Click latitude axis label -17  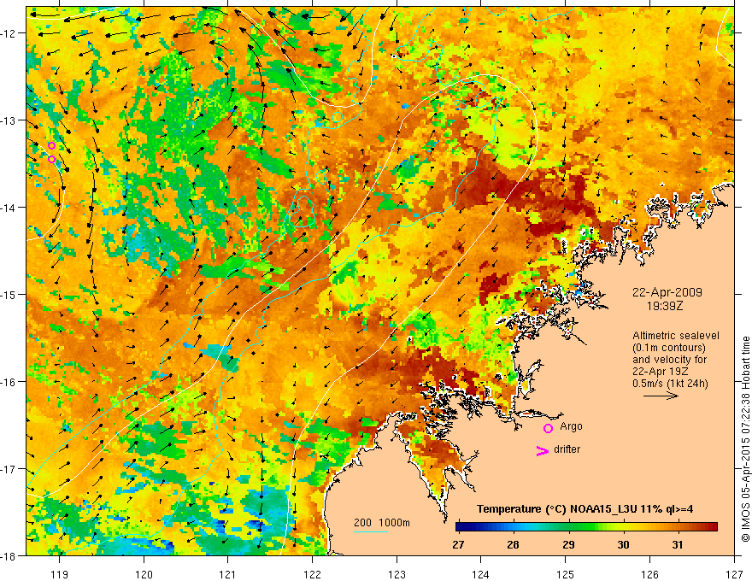(9, 469)
